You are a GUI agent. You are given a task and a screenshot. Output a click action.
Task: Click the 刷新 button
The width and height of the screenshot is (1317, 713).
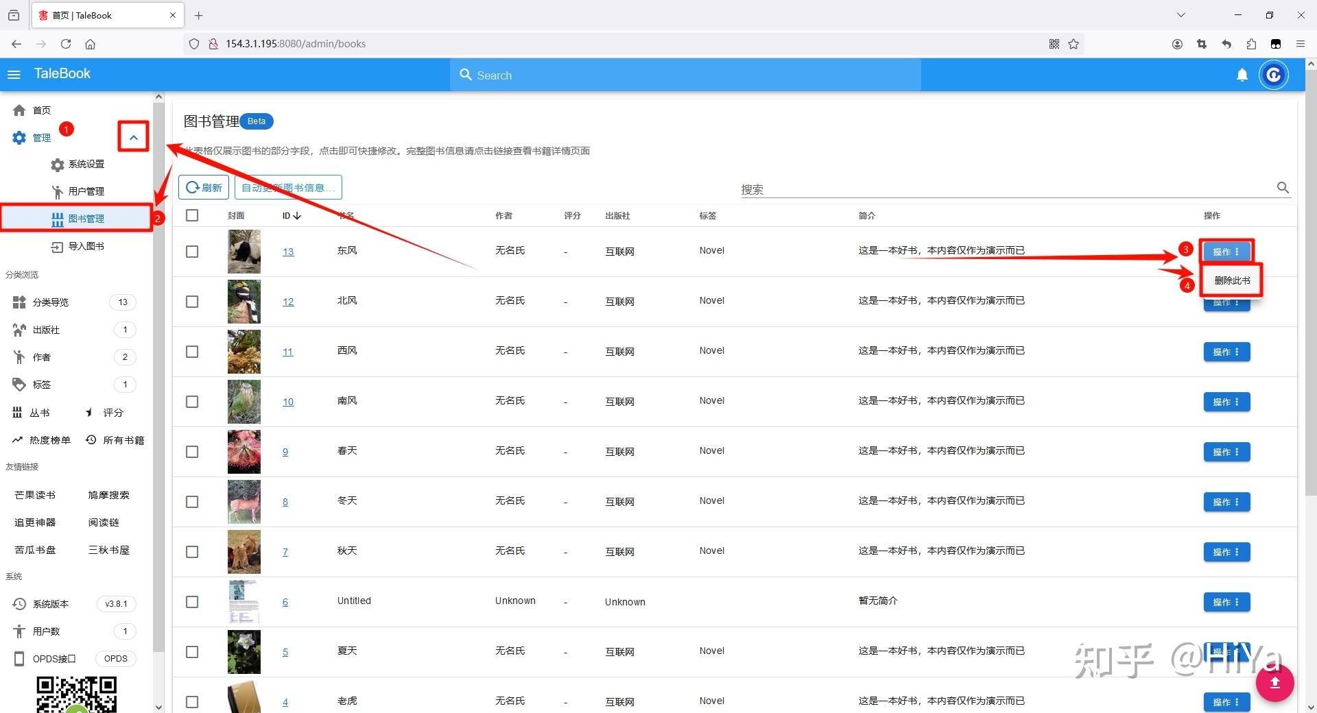coord(203,186)
